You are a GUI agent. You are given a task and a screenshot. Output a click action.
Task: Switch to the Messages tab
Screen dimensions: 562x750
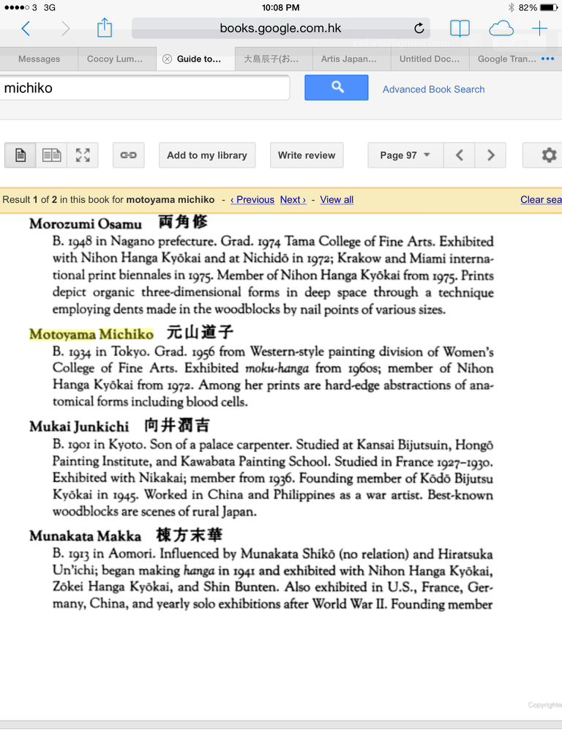[39, 59]
